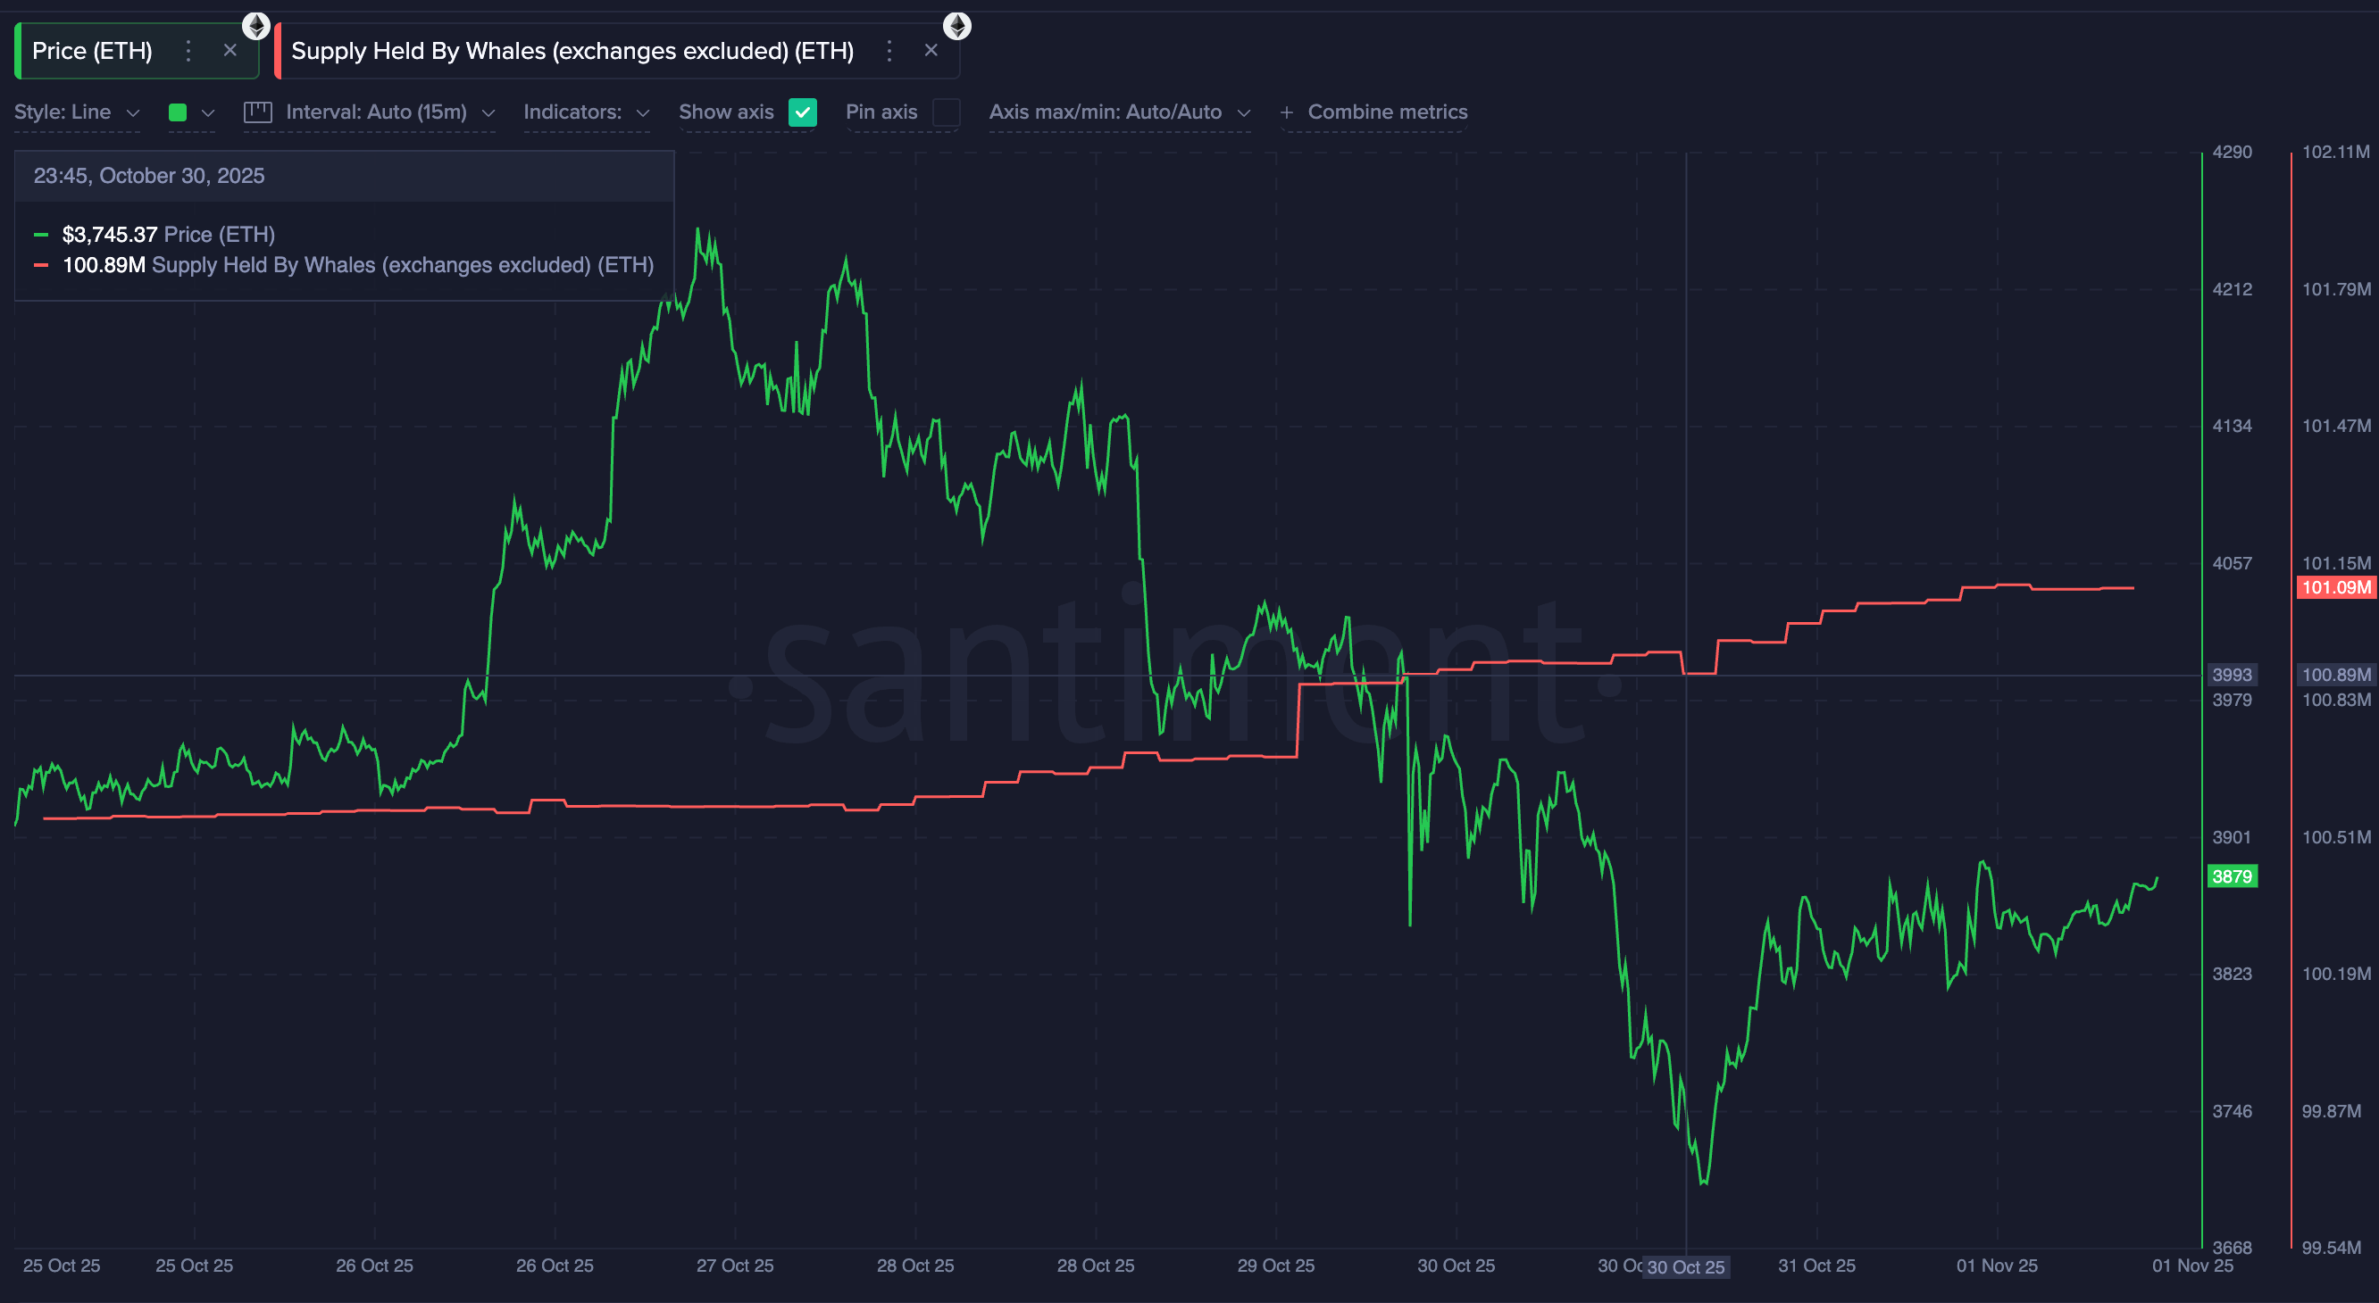Click the interval chart icon before Interval setting

[258, 112]
